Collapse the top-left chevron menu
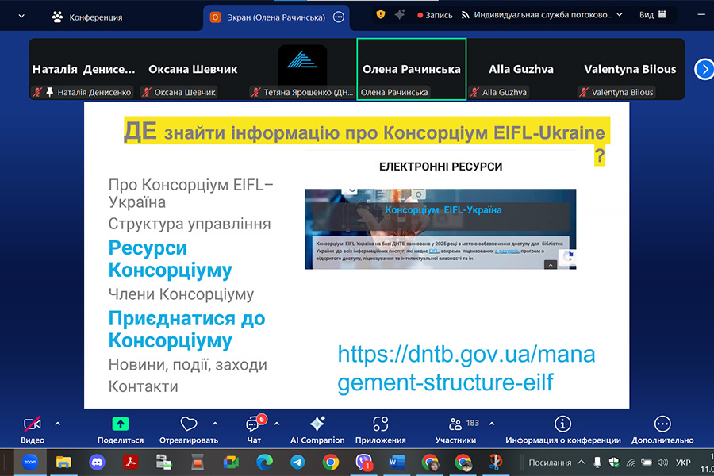The width and height of the screenshot is (714, 476). (x=21, y=17)
